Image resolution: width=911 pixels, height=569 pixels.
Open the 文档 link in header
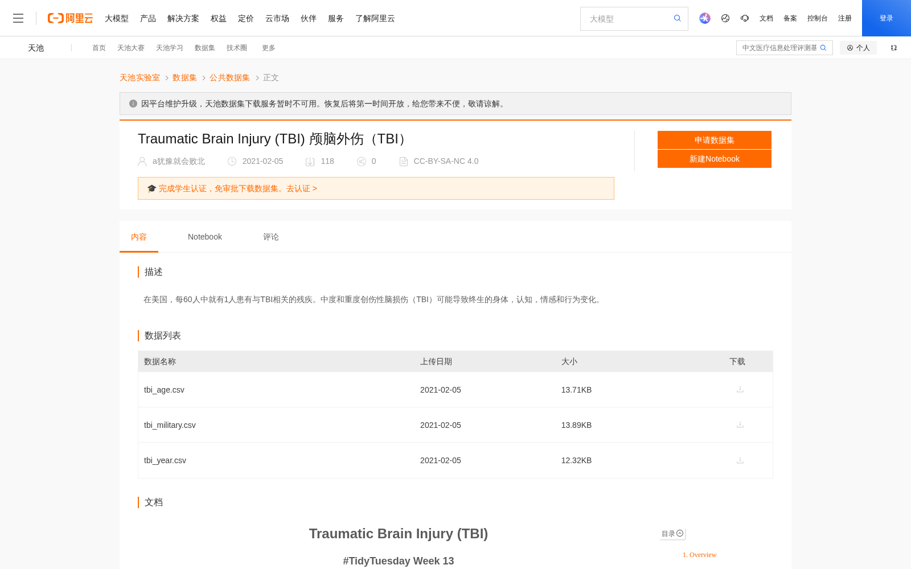(766, 18)
